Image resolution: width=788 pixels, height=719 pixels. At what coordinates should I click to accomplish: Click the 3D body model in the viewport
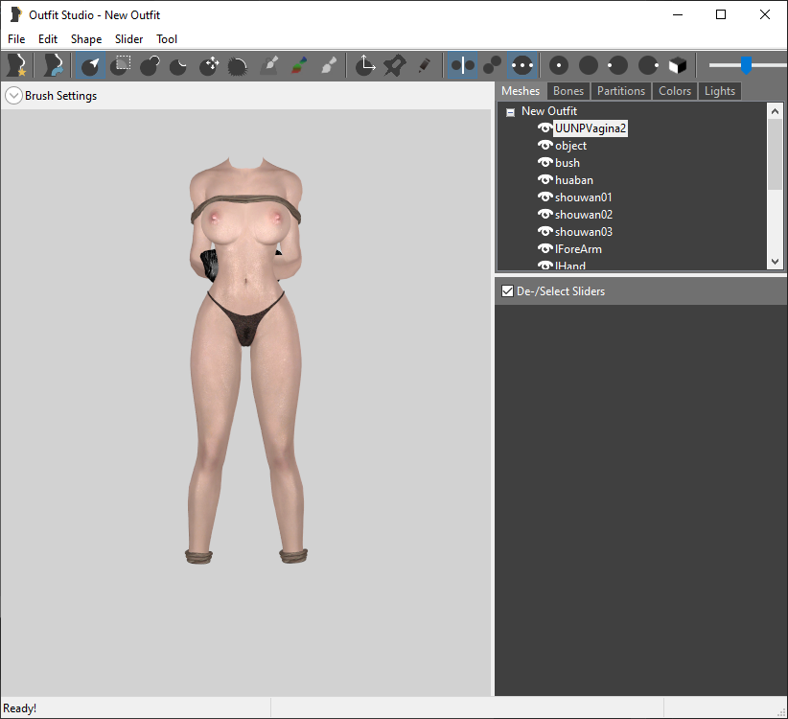coord(245,359)
